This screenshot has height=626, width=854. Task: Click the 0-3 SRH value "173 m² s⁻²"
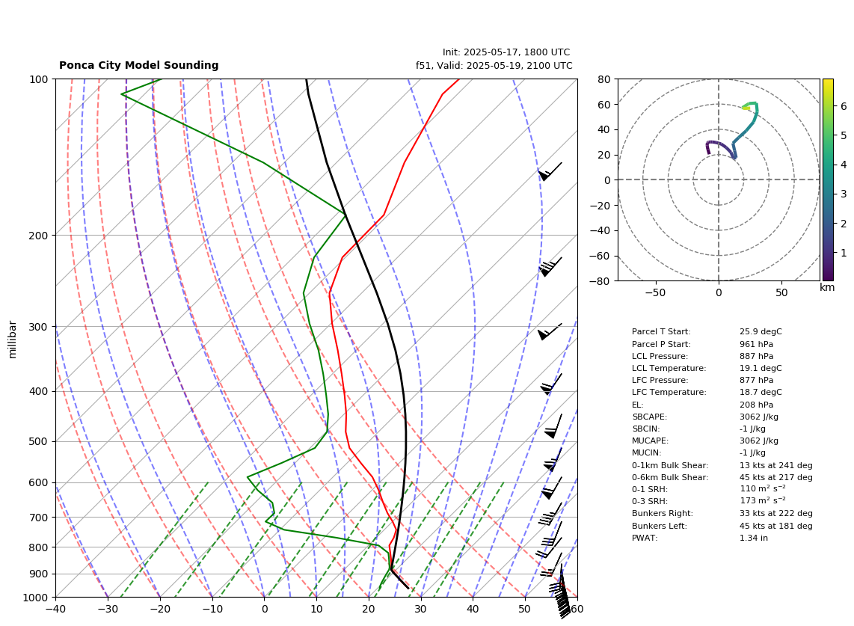coord(763,500)
